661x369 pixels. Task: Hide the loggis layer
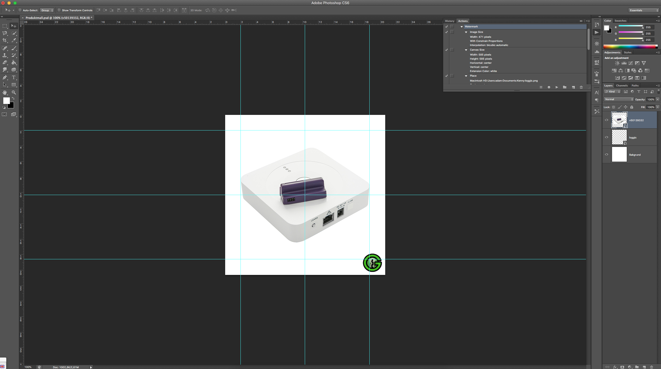point(607,137)
